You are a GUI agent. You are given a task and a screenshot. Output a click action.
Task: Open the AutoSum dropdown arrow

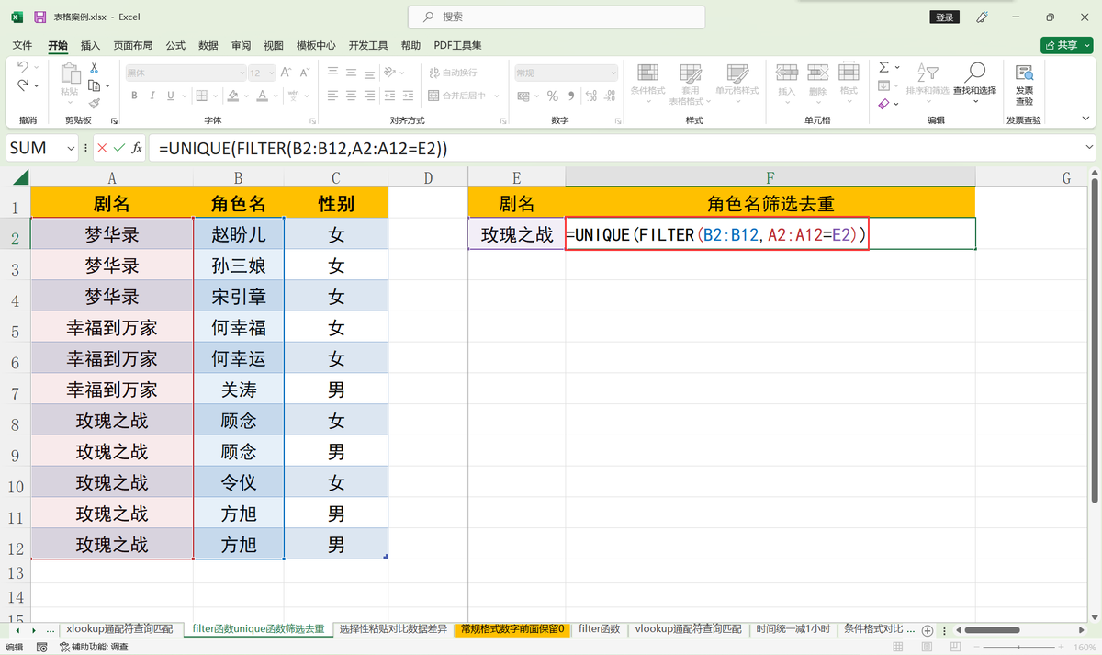point(897,67)
